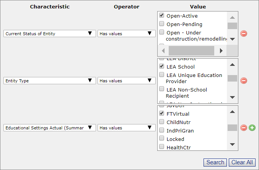Click the Clear All button

click(x=243, y=162)
